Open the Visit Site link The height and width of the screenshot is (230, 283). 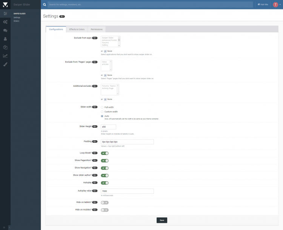pos(263,5)
